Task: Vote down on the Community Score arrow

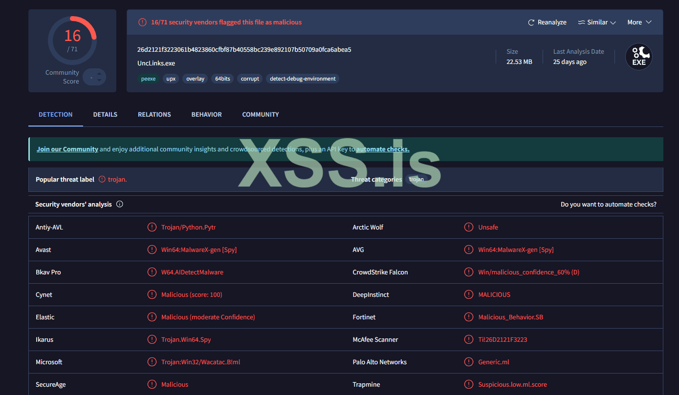Action: click(99, 80)
